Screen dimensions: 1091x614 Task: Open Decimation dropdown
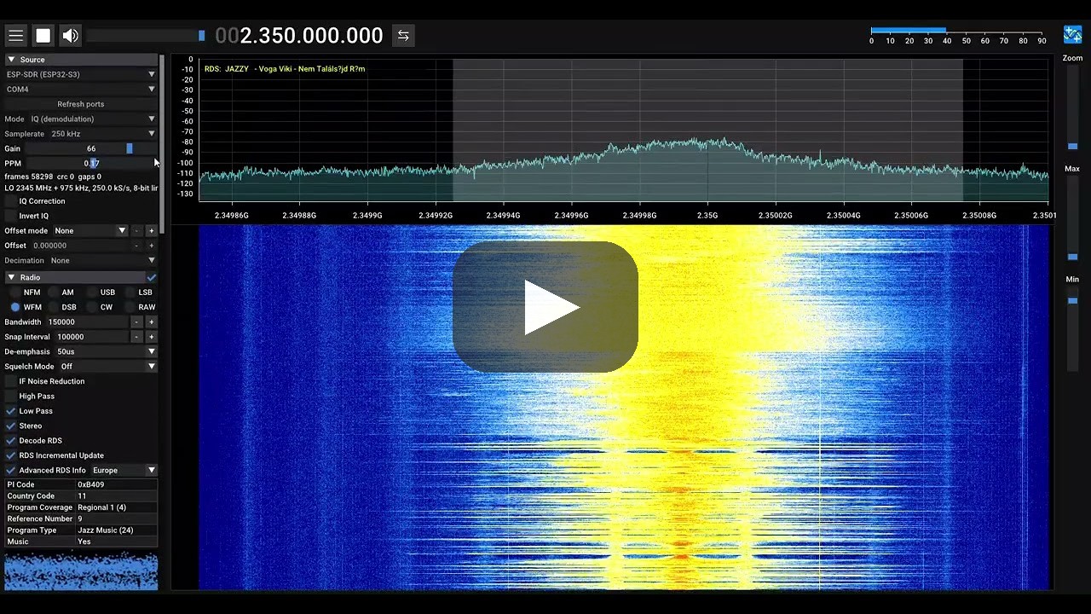pos(103,260)
